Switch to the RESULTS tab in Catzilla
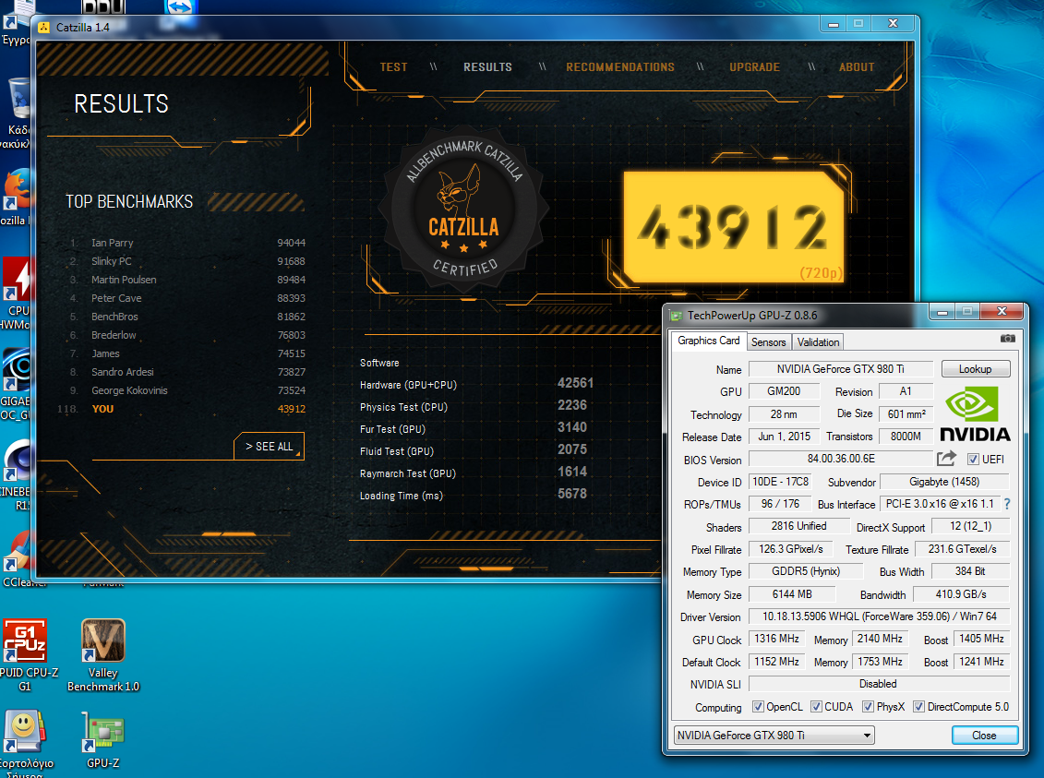 488,67
